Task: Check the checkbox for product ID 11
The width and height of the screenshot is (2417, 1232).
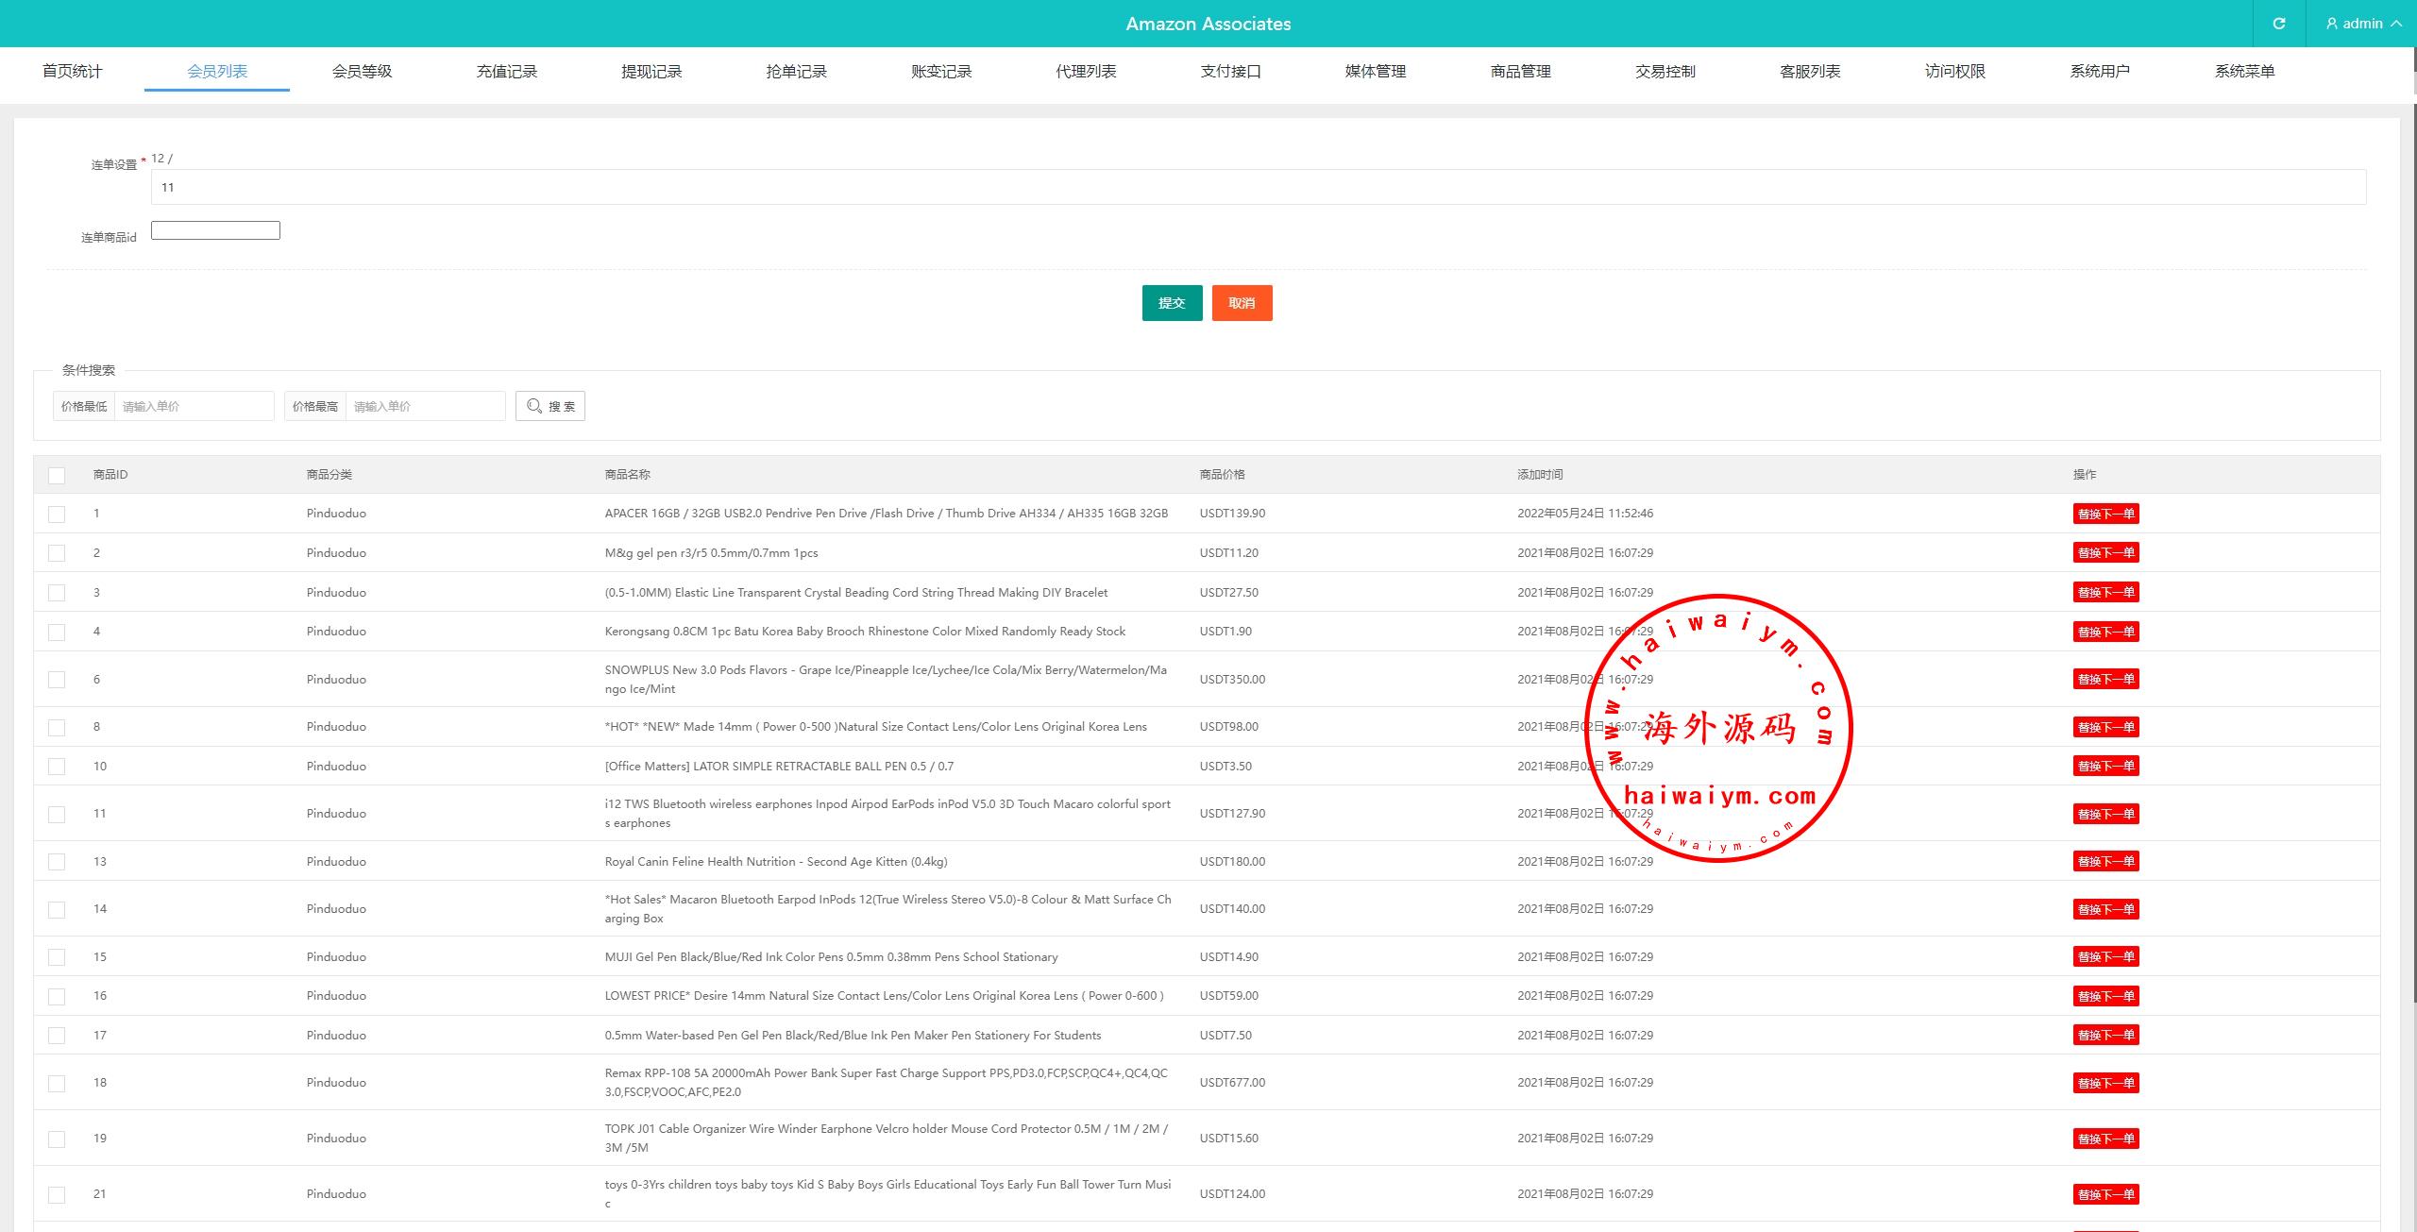Action: click(x=57, y=814)
